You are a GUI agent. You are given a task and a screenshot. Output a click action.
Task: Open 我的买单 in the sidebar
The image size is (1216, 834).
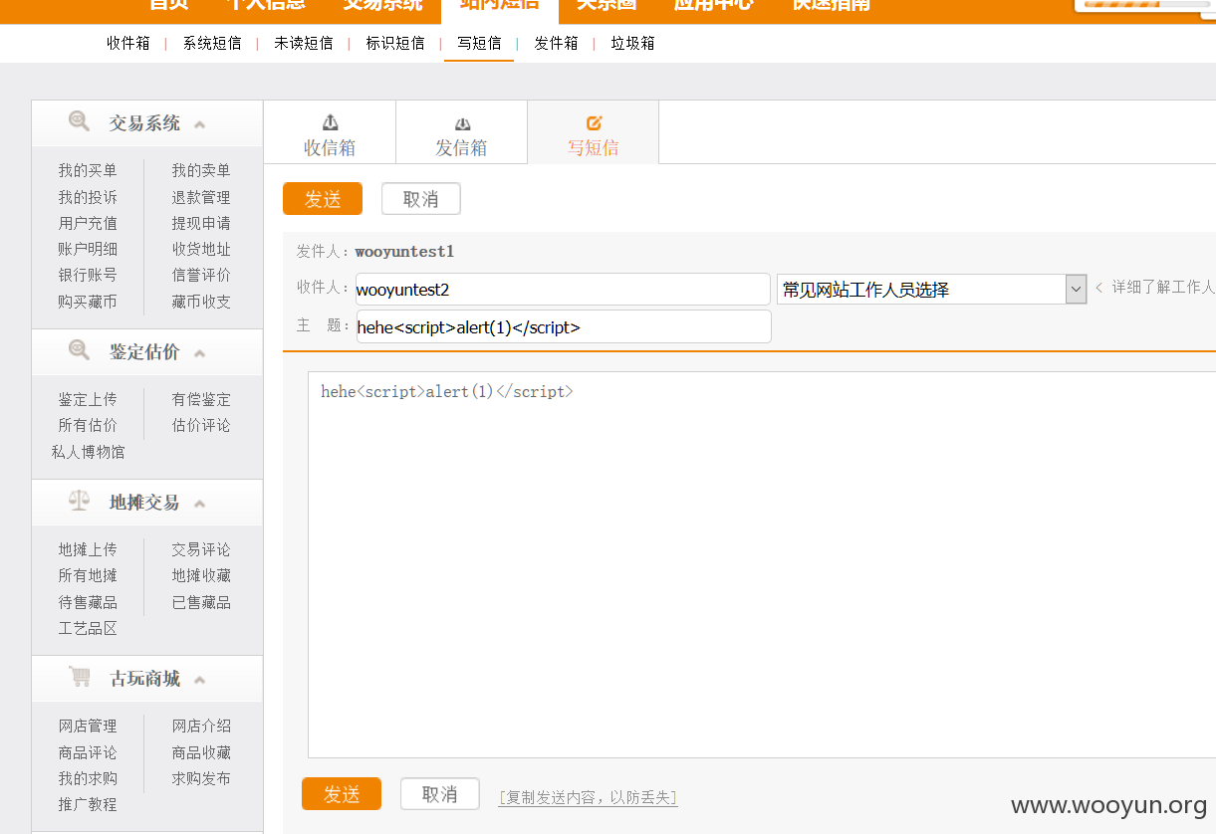[88, 170]
